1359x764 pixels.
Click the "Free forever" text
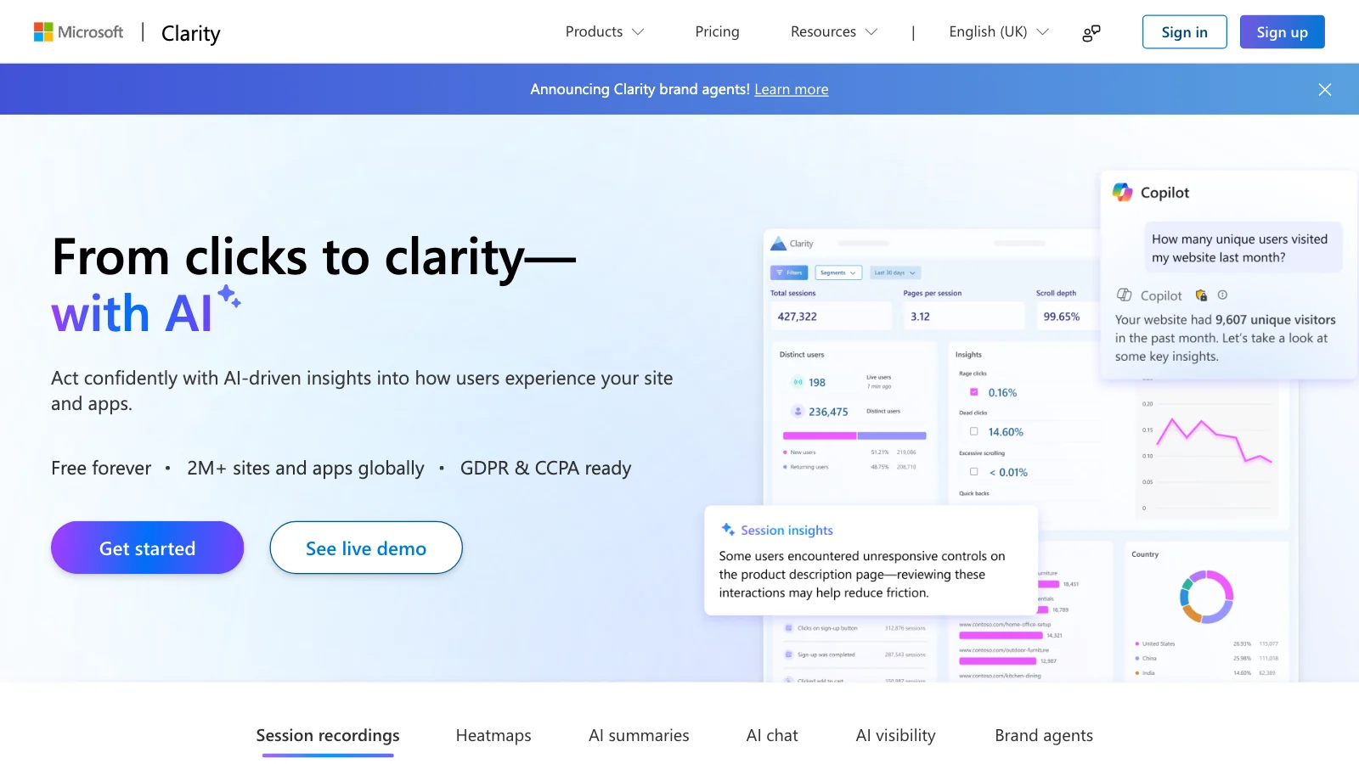[x=101, y=469]
